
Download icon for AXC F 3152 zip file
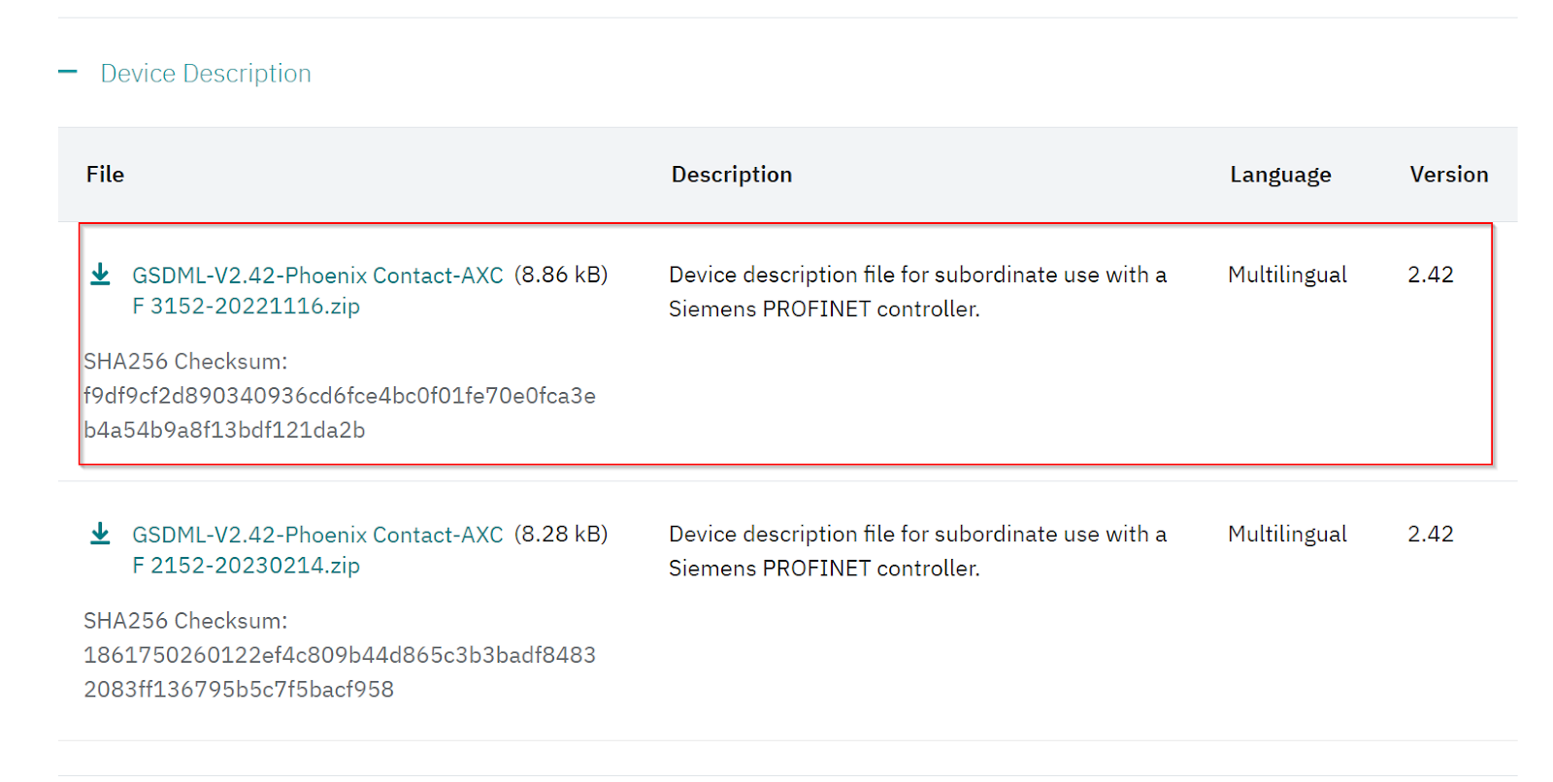tap(100, 275)
